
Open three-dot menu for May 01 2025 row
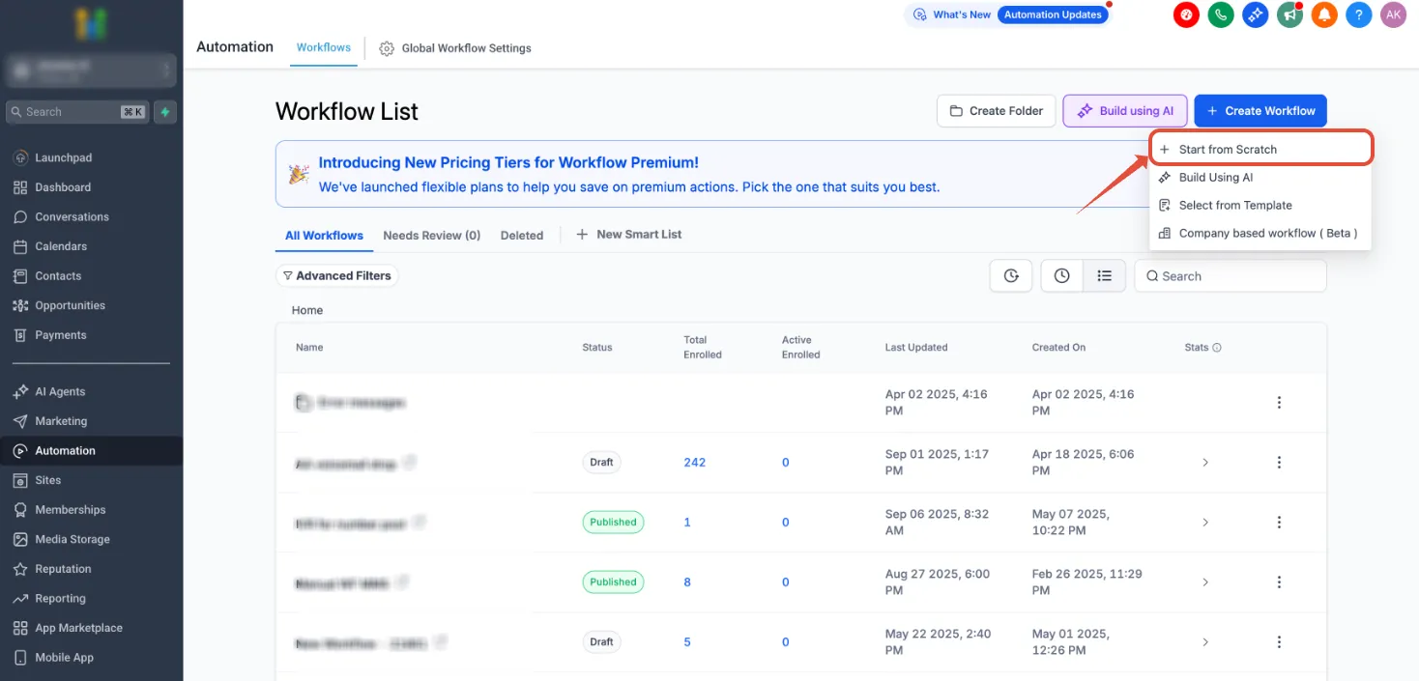point(1279,642)
